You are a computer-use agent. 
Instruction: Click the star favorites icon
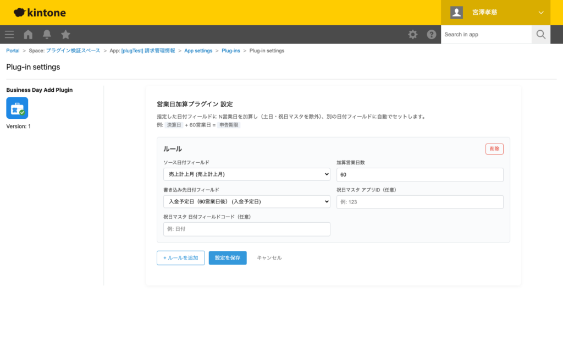pyautogui.click(x=65, y=34)
